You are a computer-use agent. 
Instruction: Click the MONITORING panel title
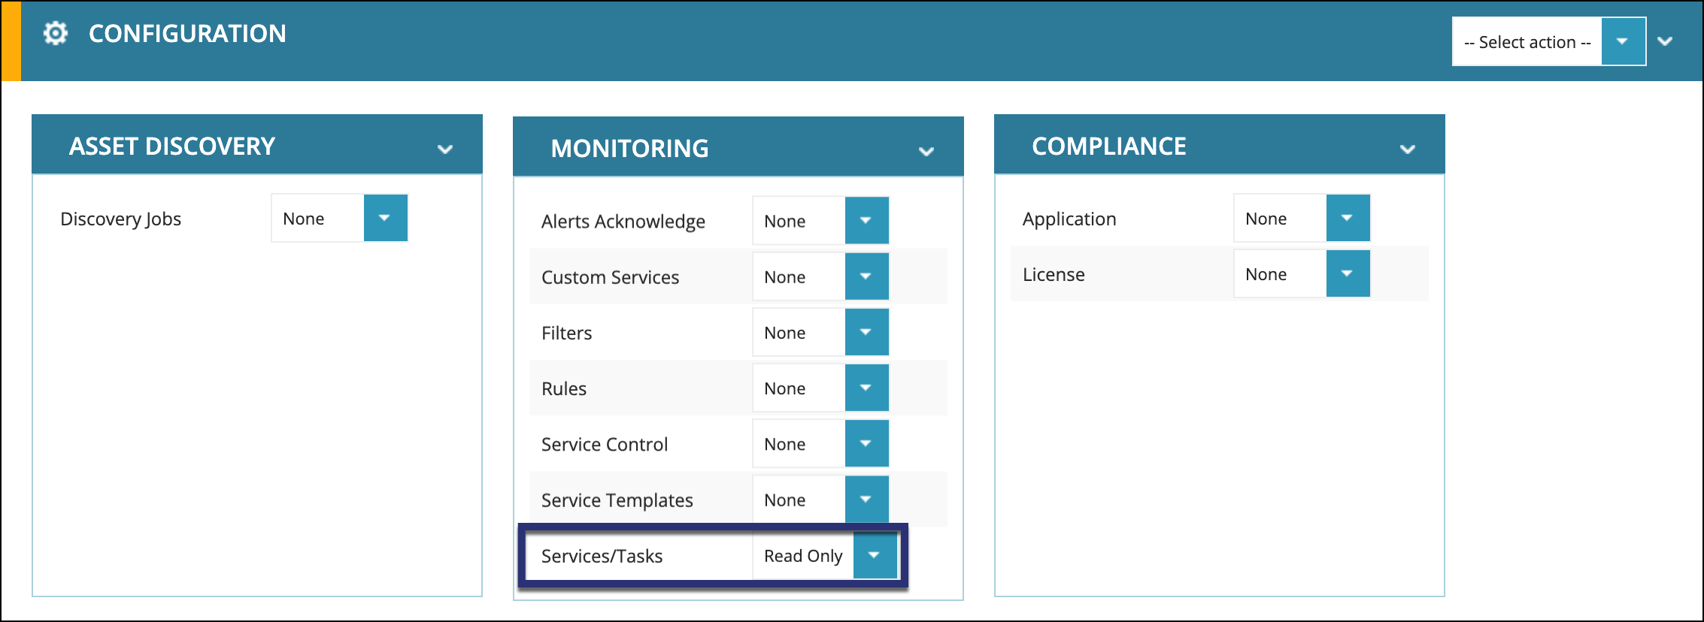pyautogui.click(x=629, y=148)
